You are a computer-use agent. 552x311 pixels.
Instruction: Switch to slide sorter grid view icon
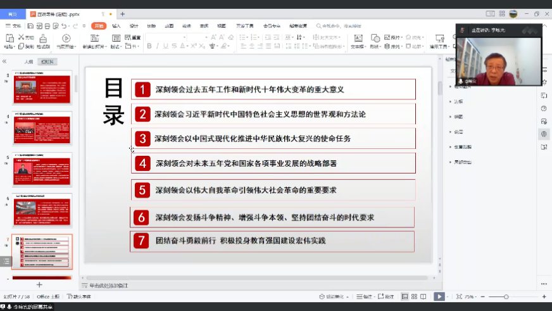(x=415, y=296)
